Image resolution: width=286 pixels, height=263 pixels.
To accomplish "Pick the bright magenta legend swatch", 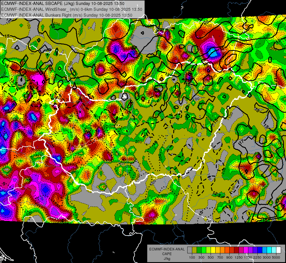I will point(246,250).
